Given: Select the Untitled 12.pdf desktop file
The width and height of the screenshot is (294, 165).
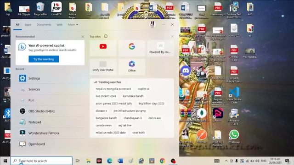Looking at the screenshot, I should click(234, 53).
